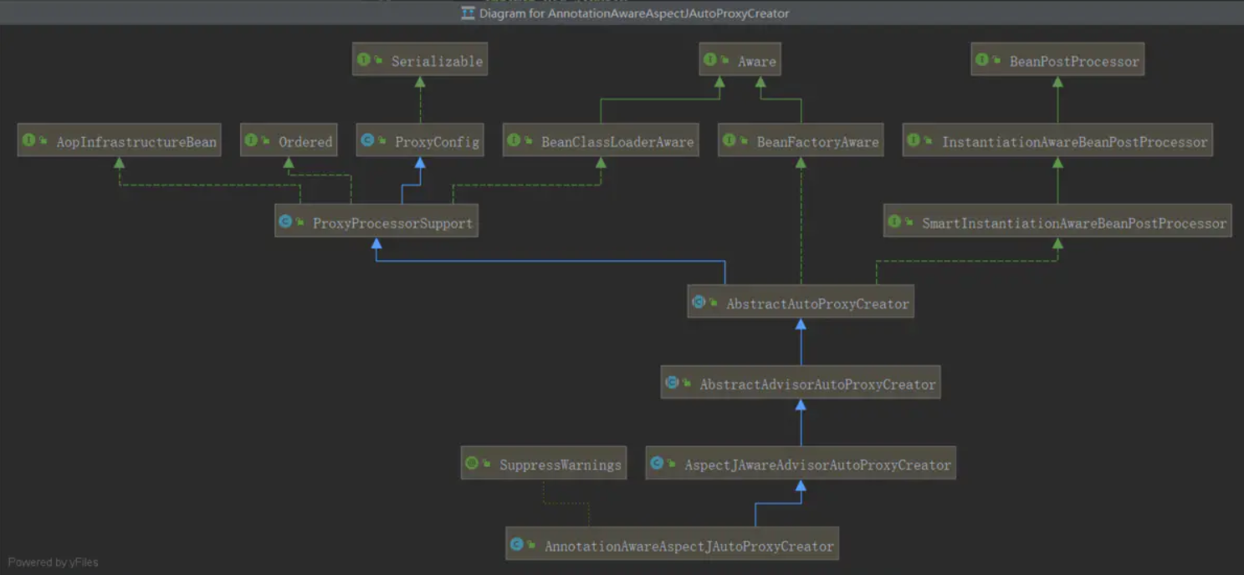Select the BeanClassLoaderAware node label
Screen dimensions: 1244x575
(617, 142)
